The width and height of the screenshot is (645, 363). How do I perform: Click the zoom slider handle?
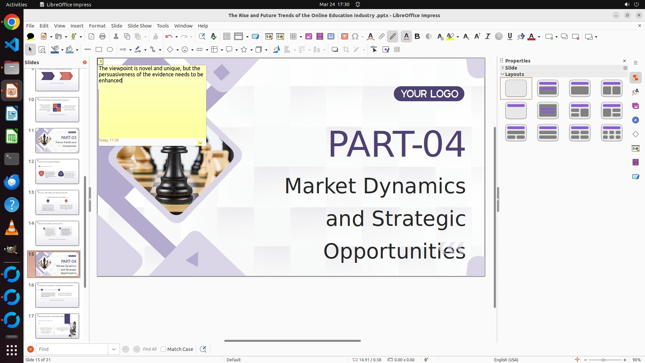tap(603, 360)
